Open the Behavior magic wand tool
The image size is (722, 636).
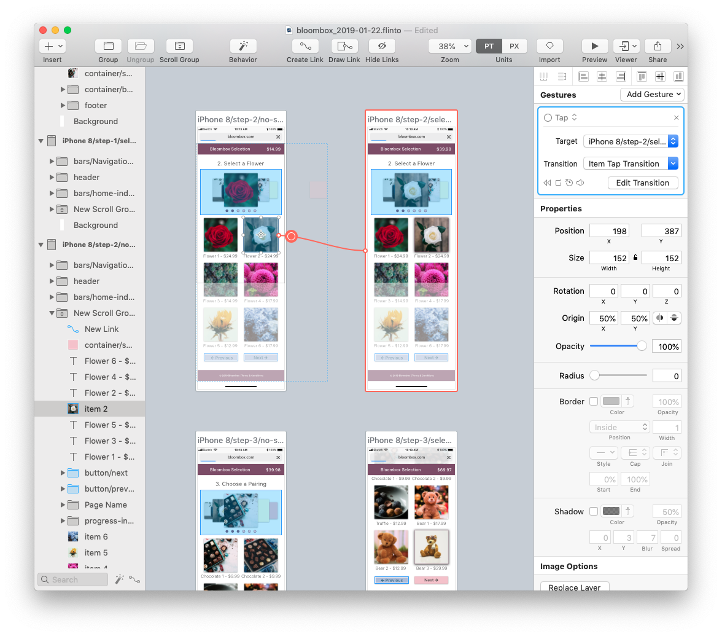click(243, 46)
